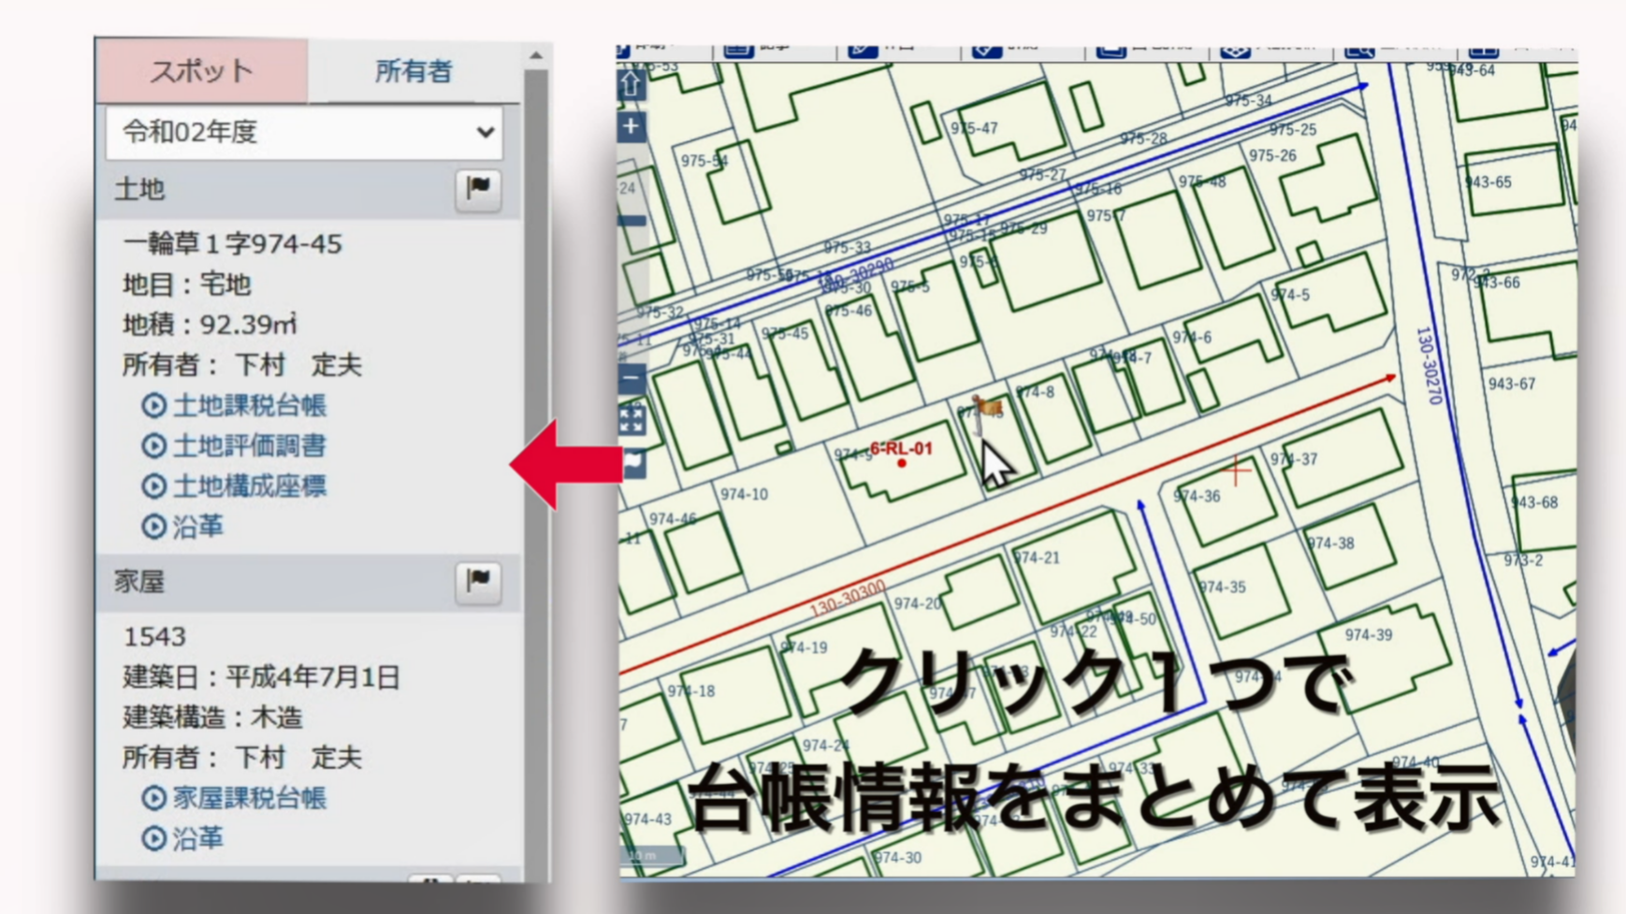Click the flag icon on map's left toolbar

click(633, 462)
